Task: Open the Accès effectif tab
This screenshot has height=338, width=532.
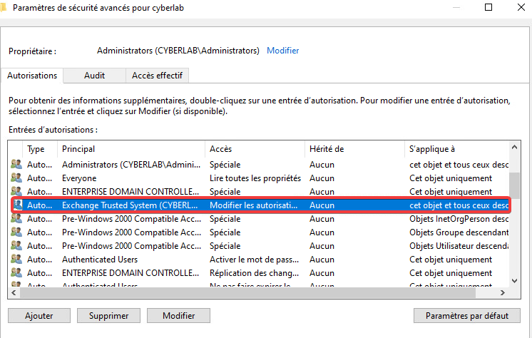Action: [x=157, y=76]
